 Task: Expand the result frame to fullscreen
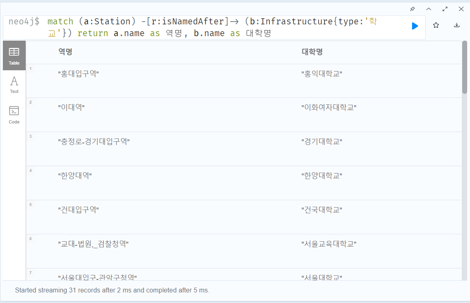[x=445, y=9]
